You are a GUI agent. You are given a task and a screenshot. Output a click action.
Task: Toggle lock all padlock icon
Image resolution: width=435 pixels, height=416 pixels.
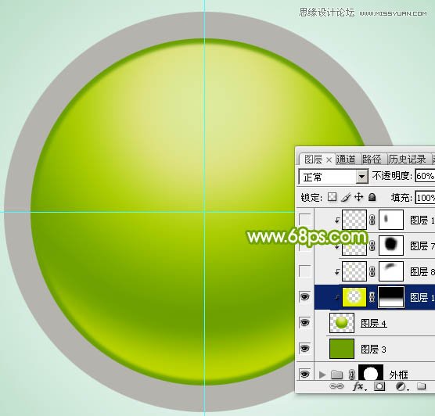[372, 197]
